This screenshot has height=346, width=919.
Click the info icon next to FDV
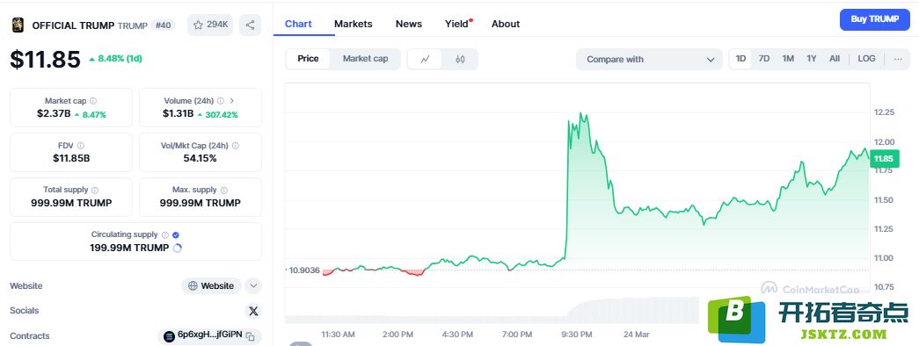click(81, 145)
